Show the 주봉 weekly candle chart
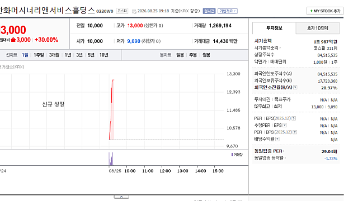 point(193,55)
